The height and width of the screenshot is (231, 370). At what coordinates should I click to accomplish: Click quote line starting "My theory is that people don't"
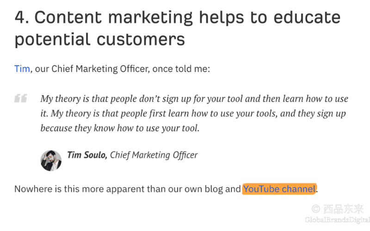tap(194, 99)
